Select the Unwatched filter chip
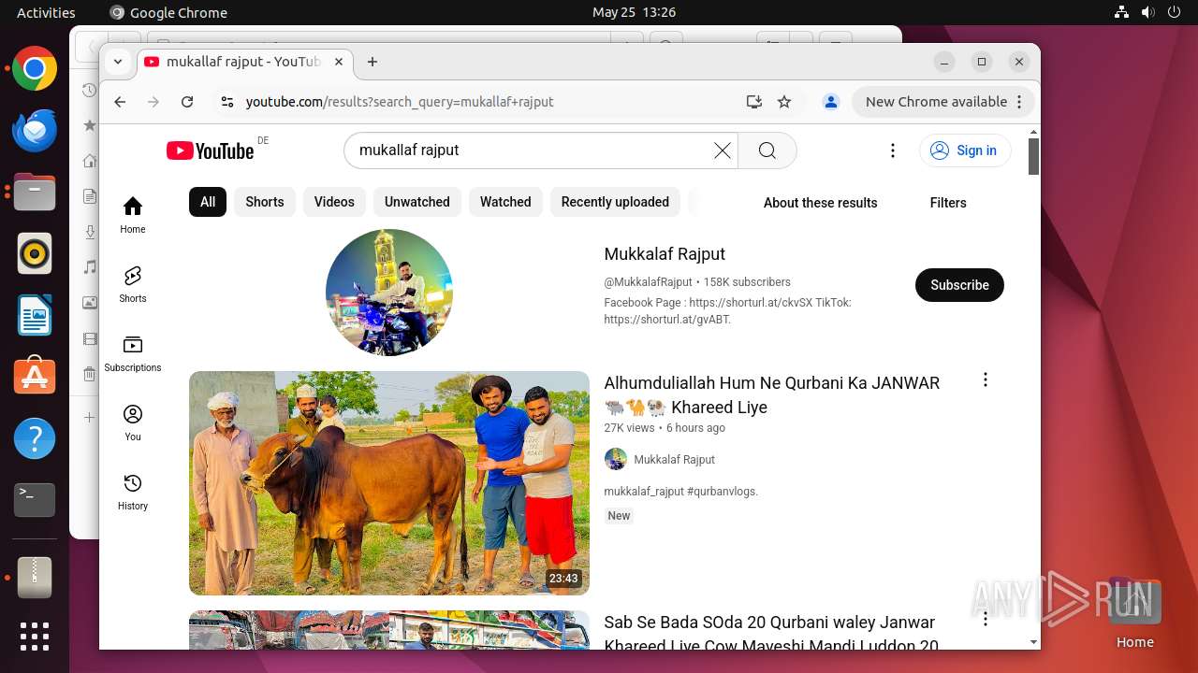Screen dimensions: 1198x673 [x=417, y=202]
